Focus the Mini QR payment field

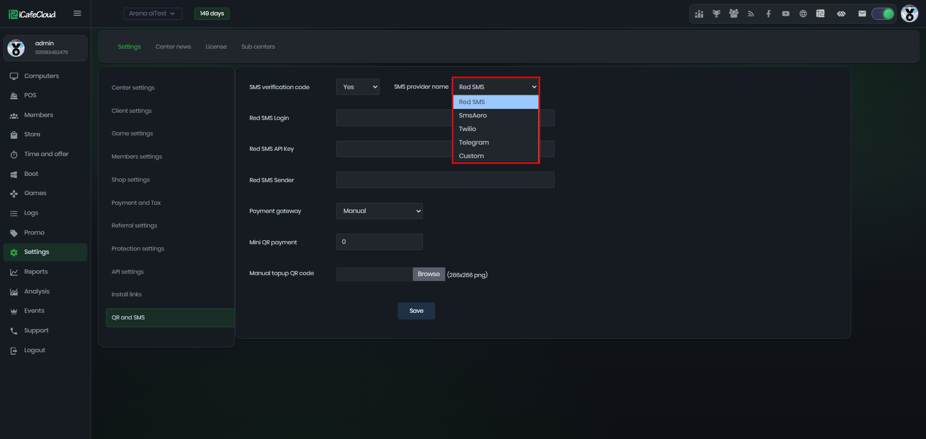380,242
